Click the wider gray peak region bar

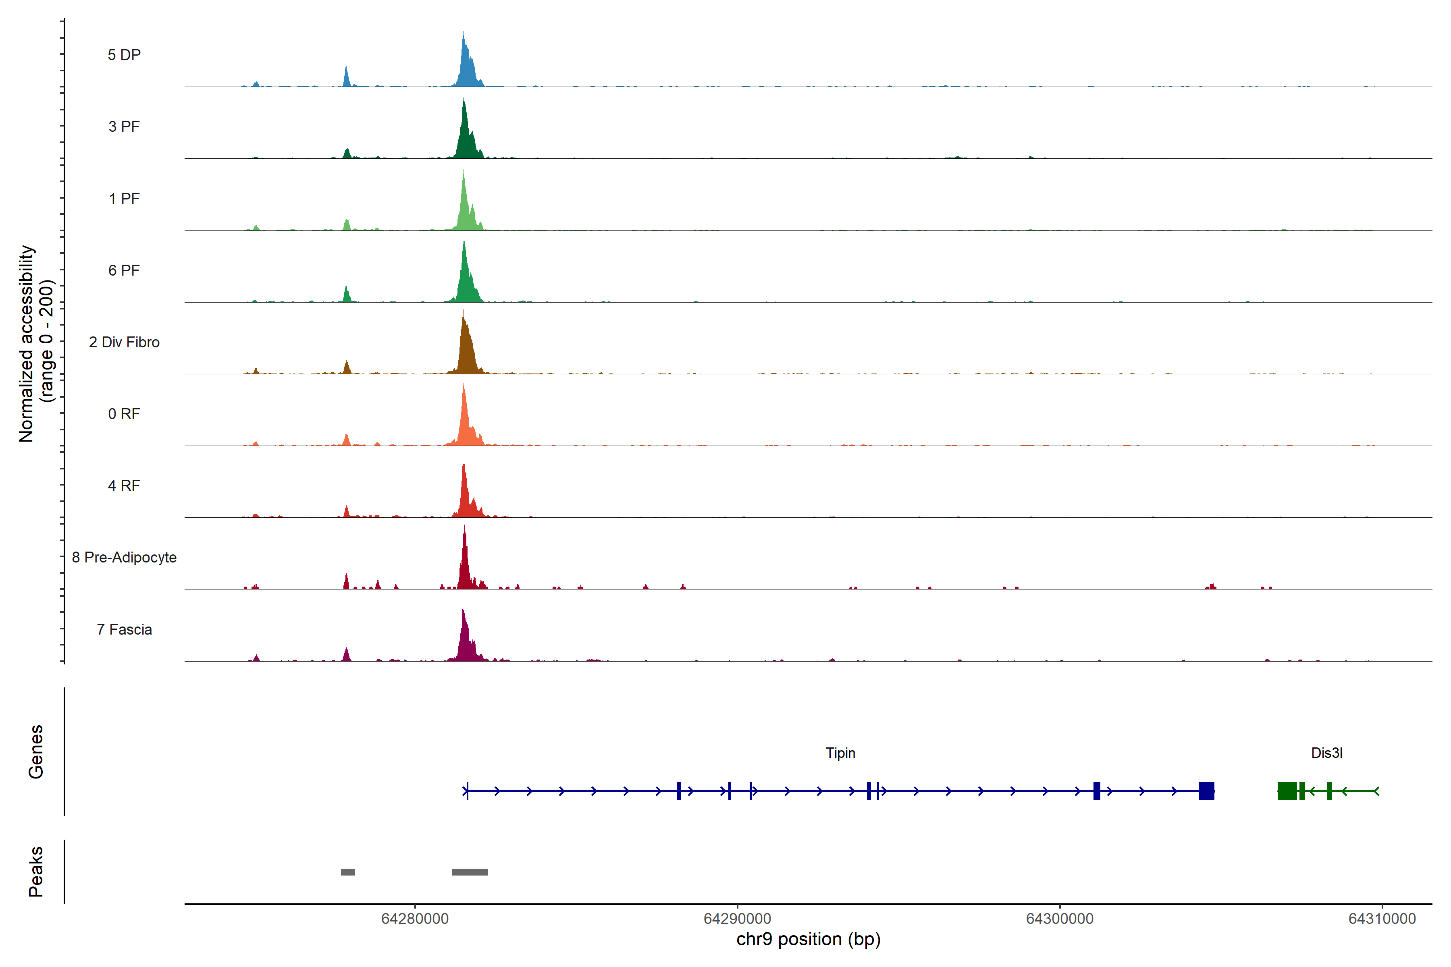coord(470,872)
